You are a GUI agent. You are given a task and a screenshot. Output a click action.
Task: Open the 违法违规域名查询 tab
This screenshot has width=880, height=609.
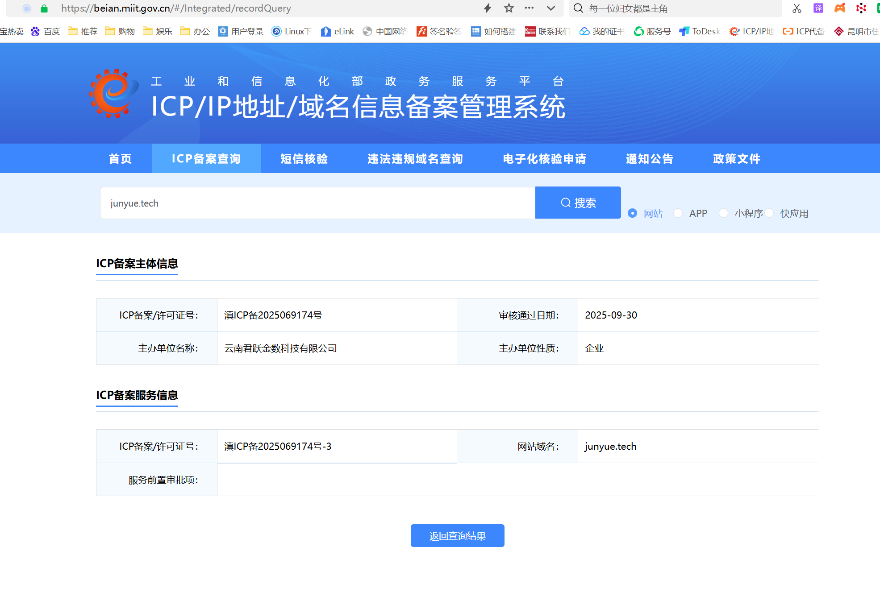pos(415,159)
